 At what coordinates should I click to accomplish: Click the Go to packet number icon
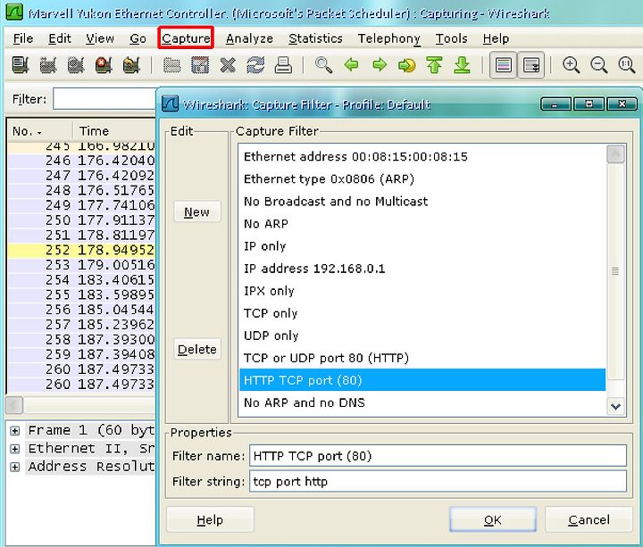click(x=407, y=65)
